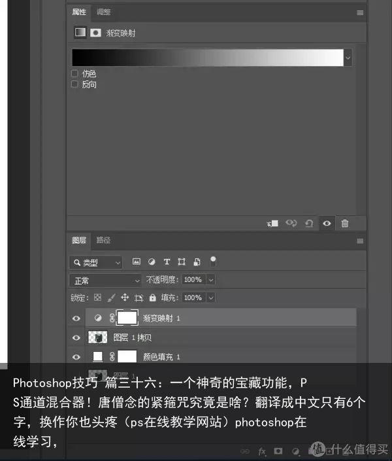Filter for adjustment layers icon
Image resolution: width=392 pixels, height=461 pixels.
point(152,262)
